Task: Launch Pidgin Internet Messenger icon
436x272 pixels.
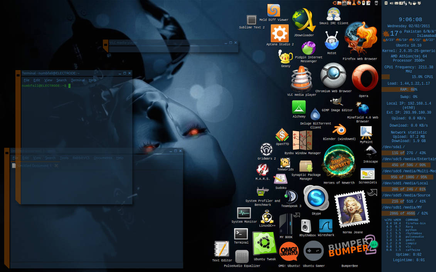Action: 309,48
